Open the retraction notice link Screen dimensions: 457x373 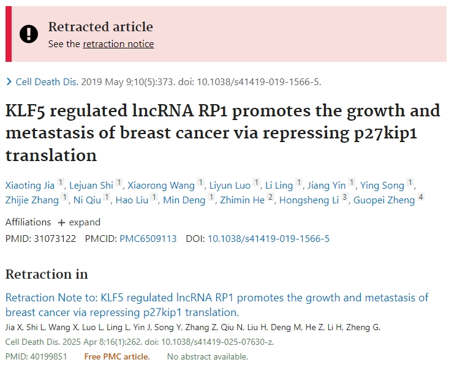[118, 44]
